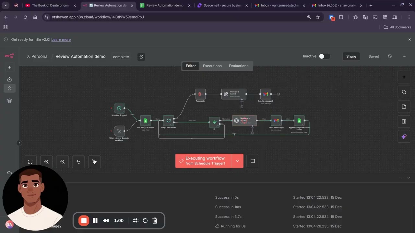415x233 pixels.
Task: Select the 'complete' workflow tag
Action: [x=121, y=57]
